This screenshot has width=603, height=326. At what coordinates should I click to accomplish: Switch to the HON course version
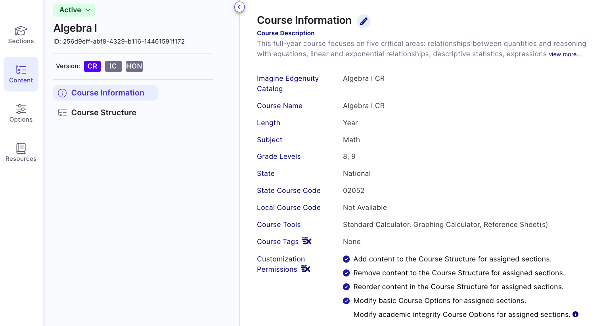tap(134, 66)
